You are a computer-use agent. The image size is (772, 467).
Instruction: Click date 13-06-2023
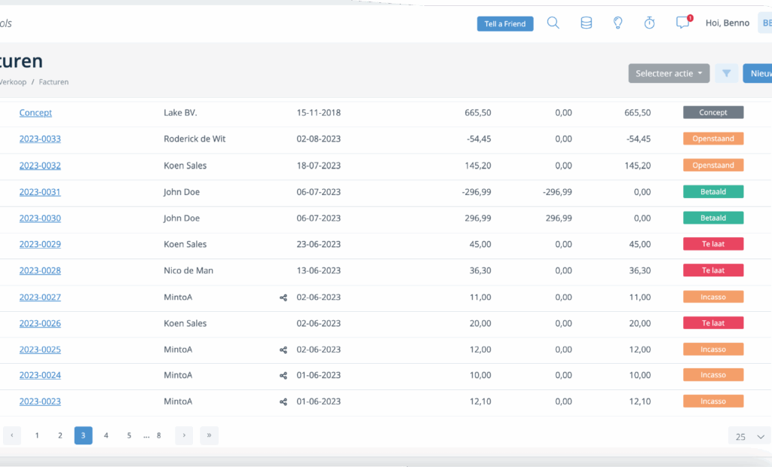pyautogui.click(x=319, y=270)
